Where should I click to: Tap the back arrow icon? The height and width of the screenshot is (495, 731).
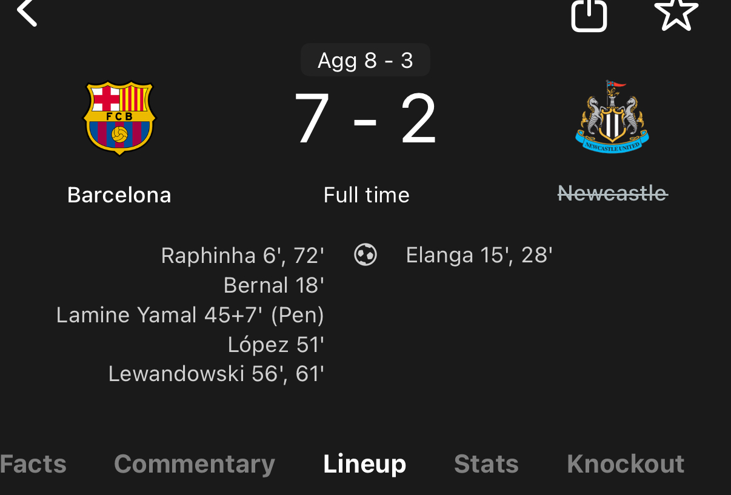[27, 12]
